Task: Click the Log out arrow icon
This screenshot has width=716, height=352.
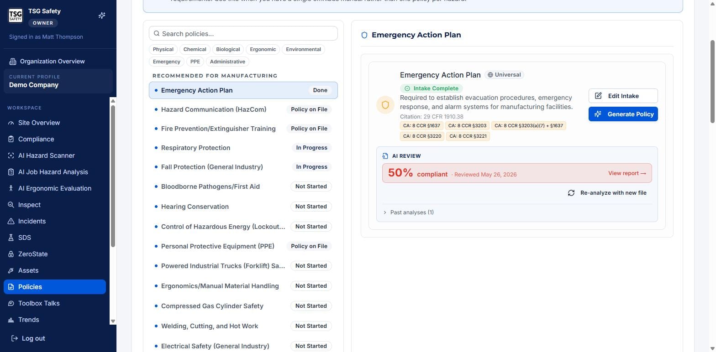Action: 15,338
